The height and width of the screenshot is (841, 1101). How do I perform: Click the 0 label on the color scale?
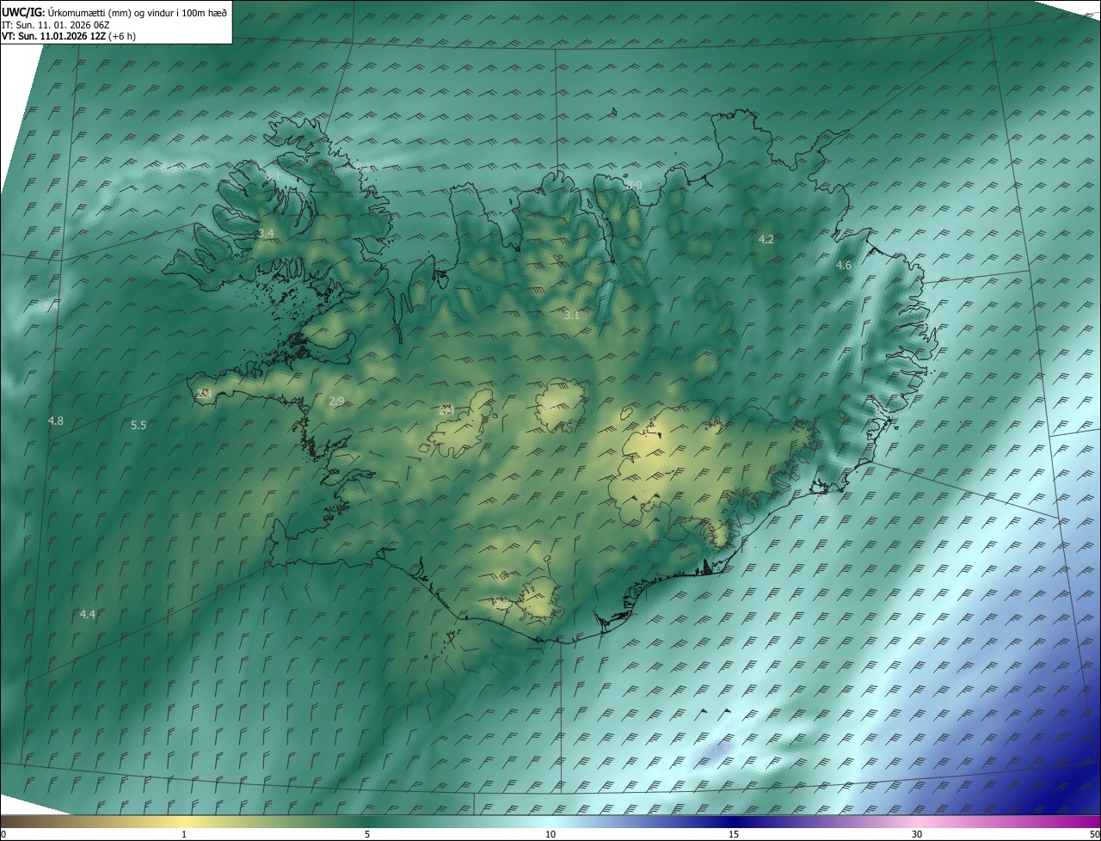(x=3, y=834)
